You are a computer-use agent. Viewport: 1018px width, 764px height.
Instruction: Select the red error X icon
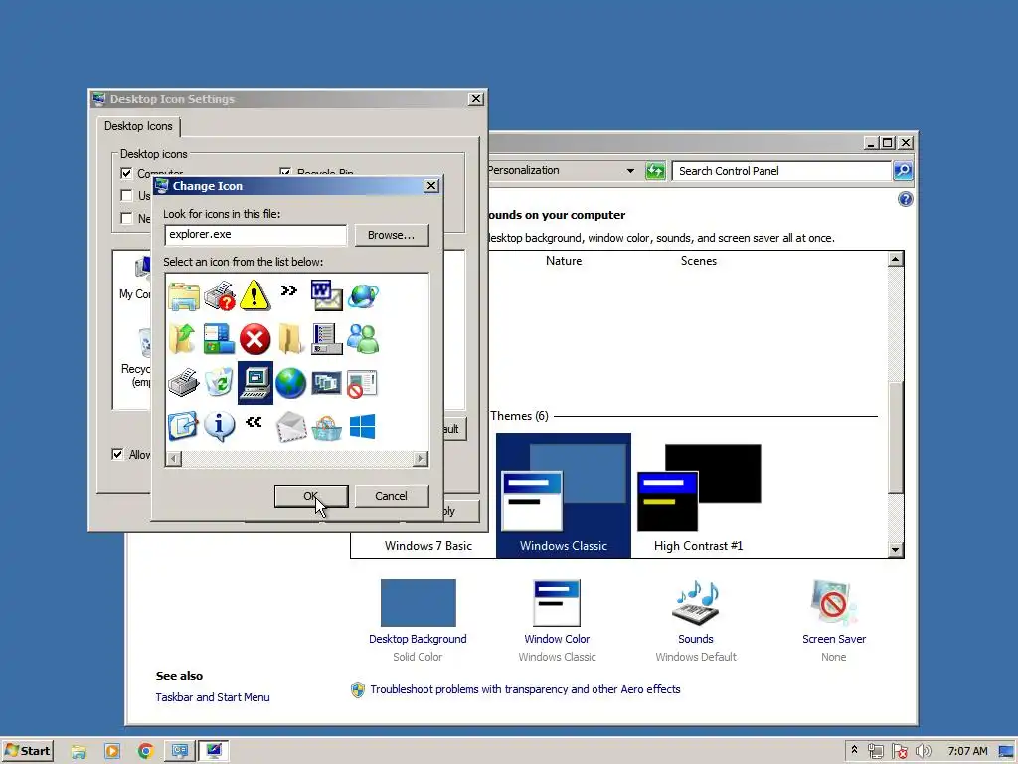(x=254, y=339)
